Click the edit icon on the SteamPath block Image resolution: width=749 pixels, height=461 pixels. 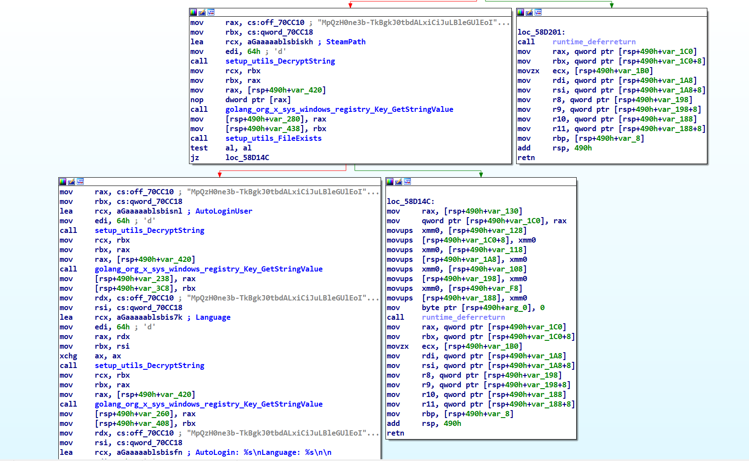pos(202,12)
